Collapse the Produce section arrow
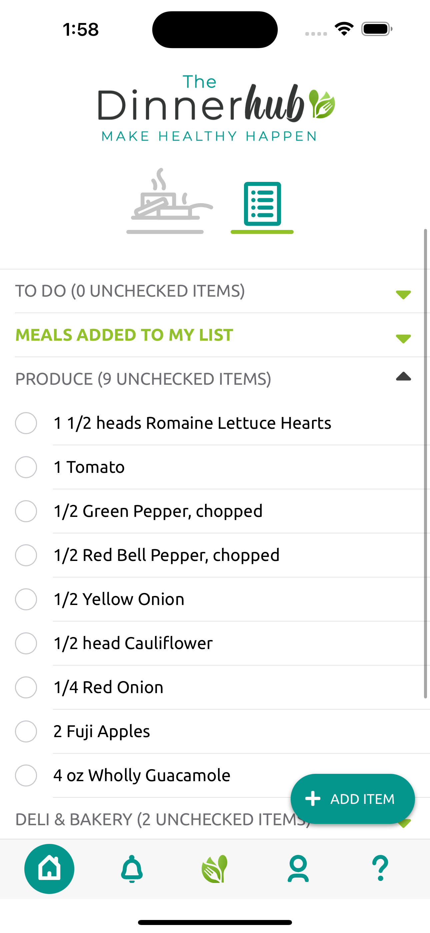The image size is (430, 933). coord(403,376)
